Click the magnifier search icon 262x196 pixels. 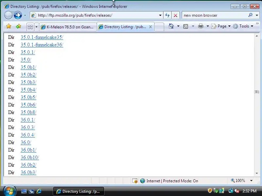point(250,15)
